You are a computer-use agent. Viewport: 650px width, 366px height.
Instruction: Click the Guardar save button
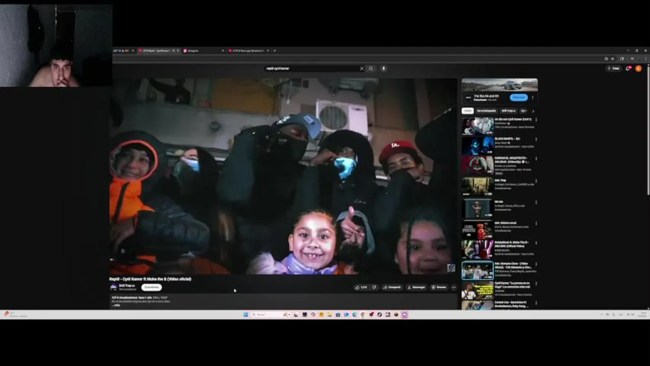tap(439, 287)
